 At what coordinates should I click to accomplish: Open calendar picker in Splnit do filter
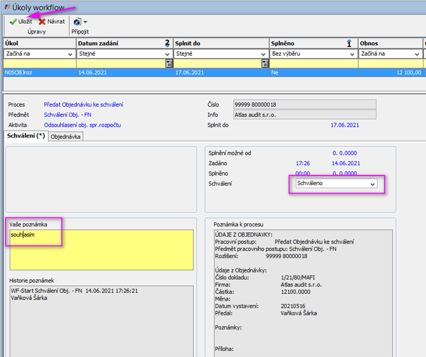point(265,63)
